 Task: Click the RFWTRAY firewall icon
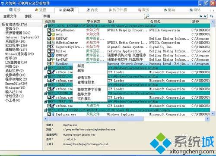(53, 55)
